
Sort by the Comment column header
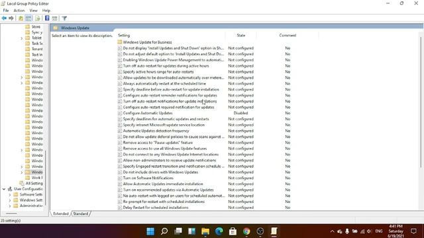[x=288, y=35]
